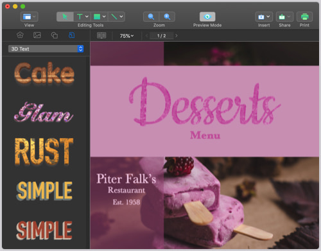Choose the yellow SIMPLE text style
Screen dimensions: 321x251
[x=44, y=191]
